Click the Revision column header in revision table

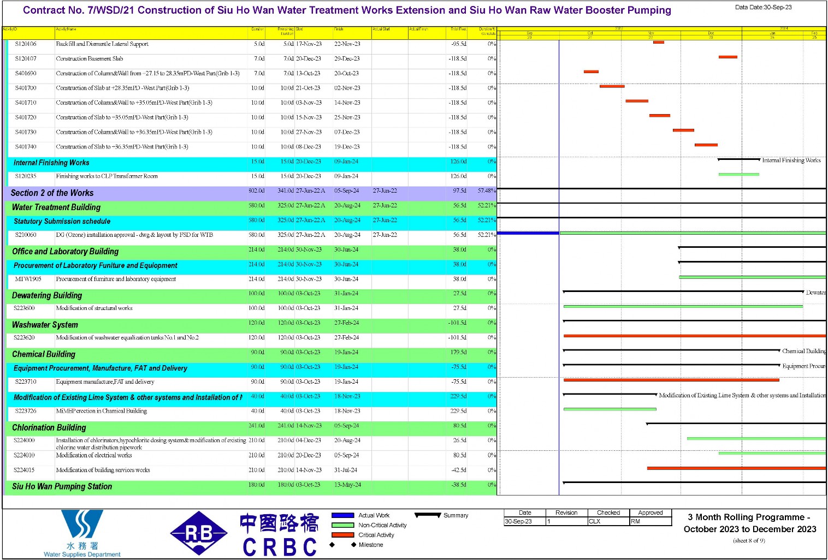(566, 513)
